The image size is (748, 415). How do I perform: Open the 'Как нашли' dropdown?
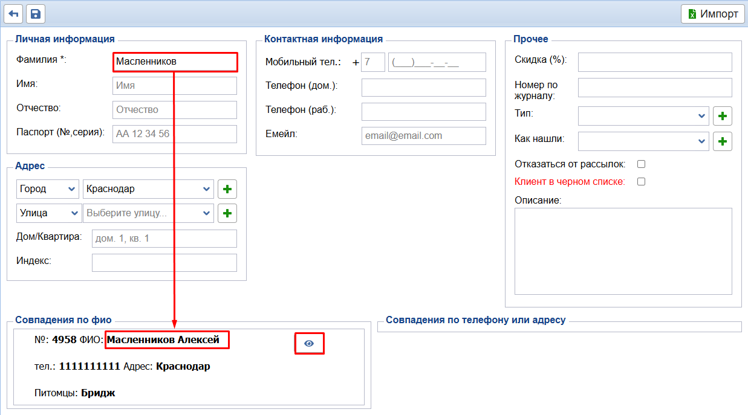coord(643,141)
